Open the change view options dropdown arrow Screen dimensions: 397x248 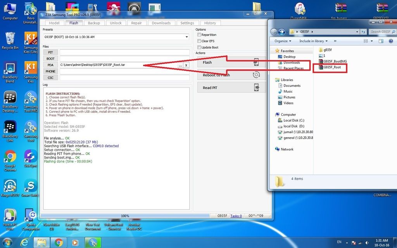pyautogui.click(x=372, y=41)
